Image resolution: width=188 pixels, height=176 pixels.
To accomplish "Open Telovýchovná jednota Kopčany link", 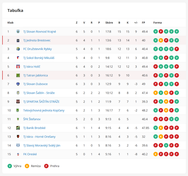I will coord(44,110).
